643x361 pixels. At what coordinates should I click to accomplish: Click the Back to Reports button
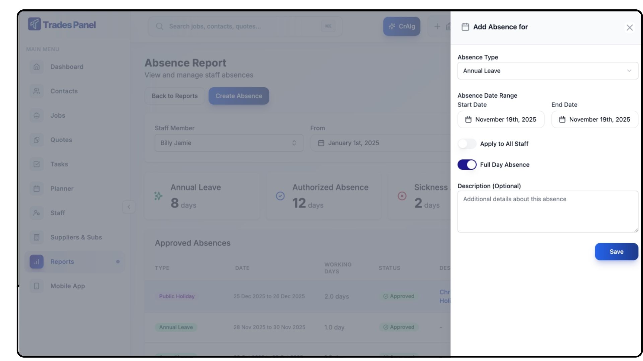click(174, 96)
